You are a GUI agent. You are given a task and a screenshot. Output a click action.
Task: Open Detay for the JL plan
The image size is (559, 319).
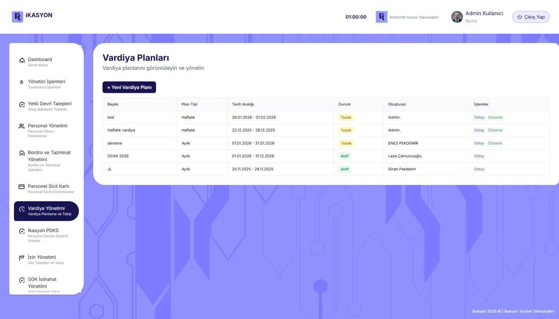[x=479, y=169]
